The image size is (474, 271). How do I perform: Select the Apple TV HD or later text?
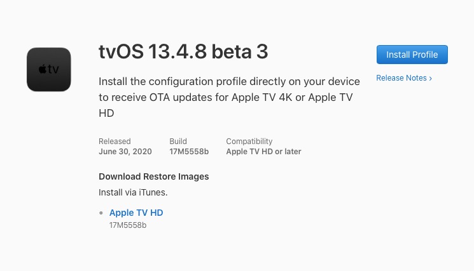pyautogui.click(x=263, y=152)
